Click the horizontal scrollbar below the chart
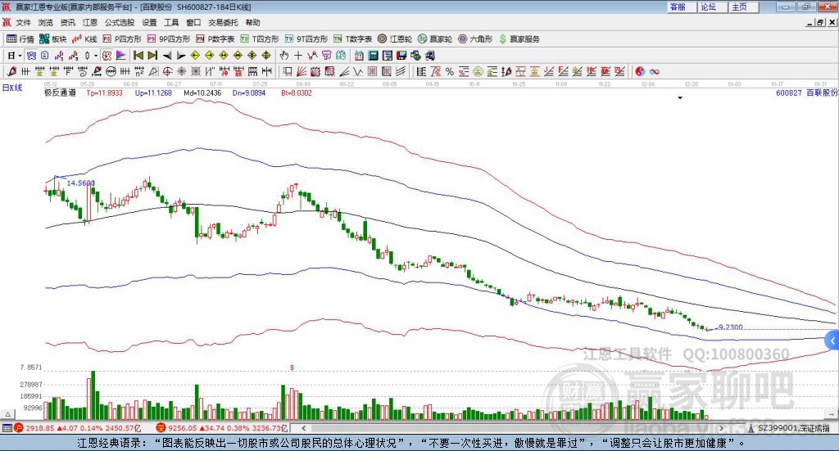This screenshot has height=451, width=839. click(x=513, y=428)
